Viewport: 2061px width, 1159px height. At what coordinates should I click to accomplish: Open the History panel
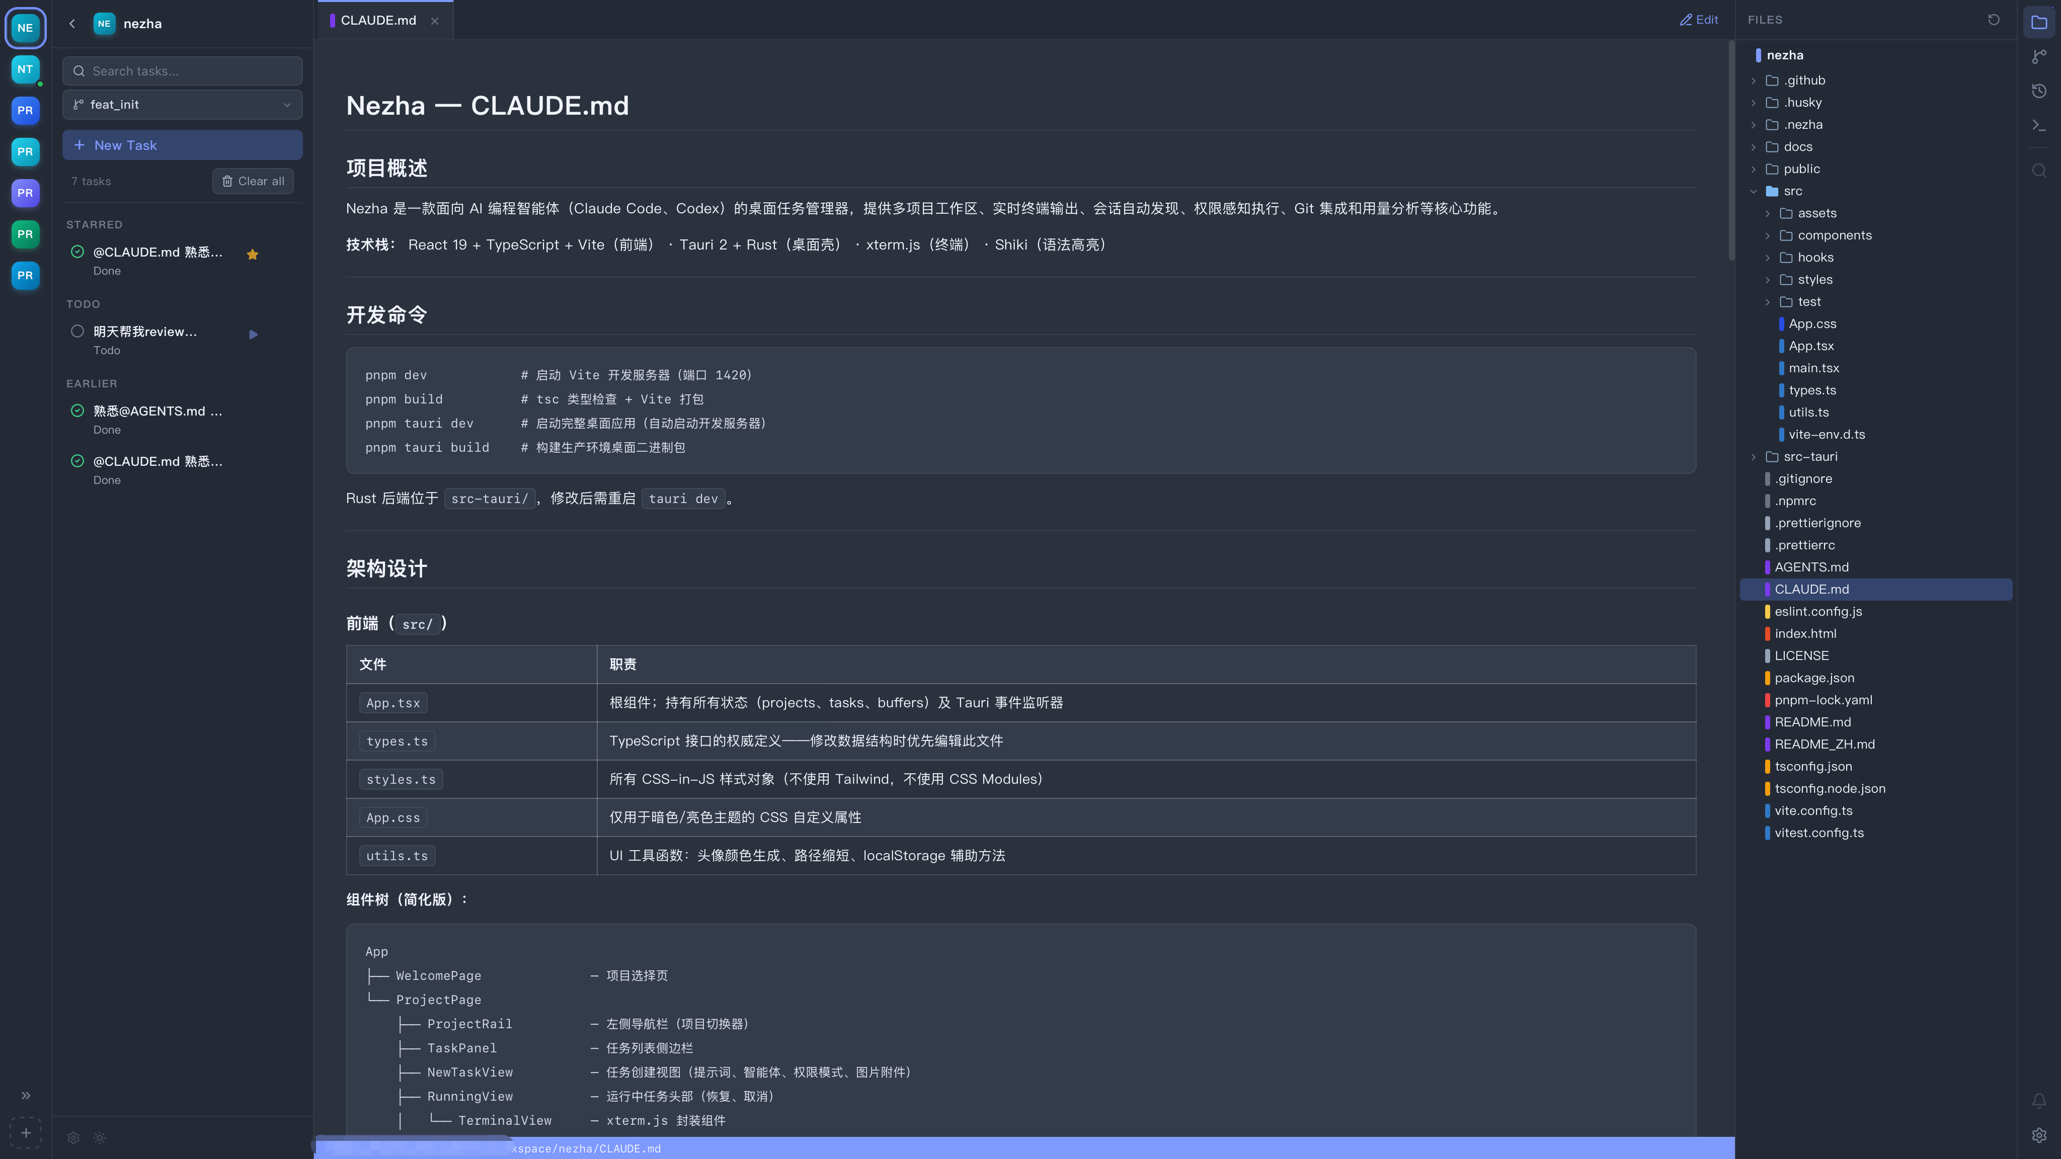click(2038, 91)
